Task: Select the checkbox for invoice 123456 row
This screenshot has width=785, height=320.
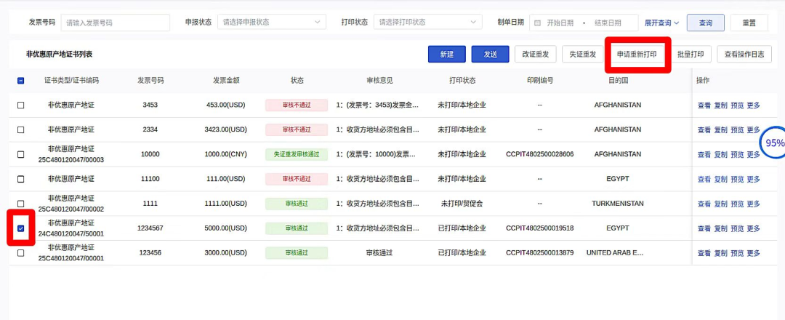Action: click(x=20, y=253)
